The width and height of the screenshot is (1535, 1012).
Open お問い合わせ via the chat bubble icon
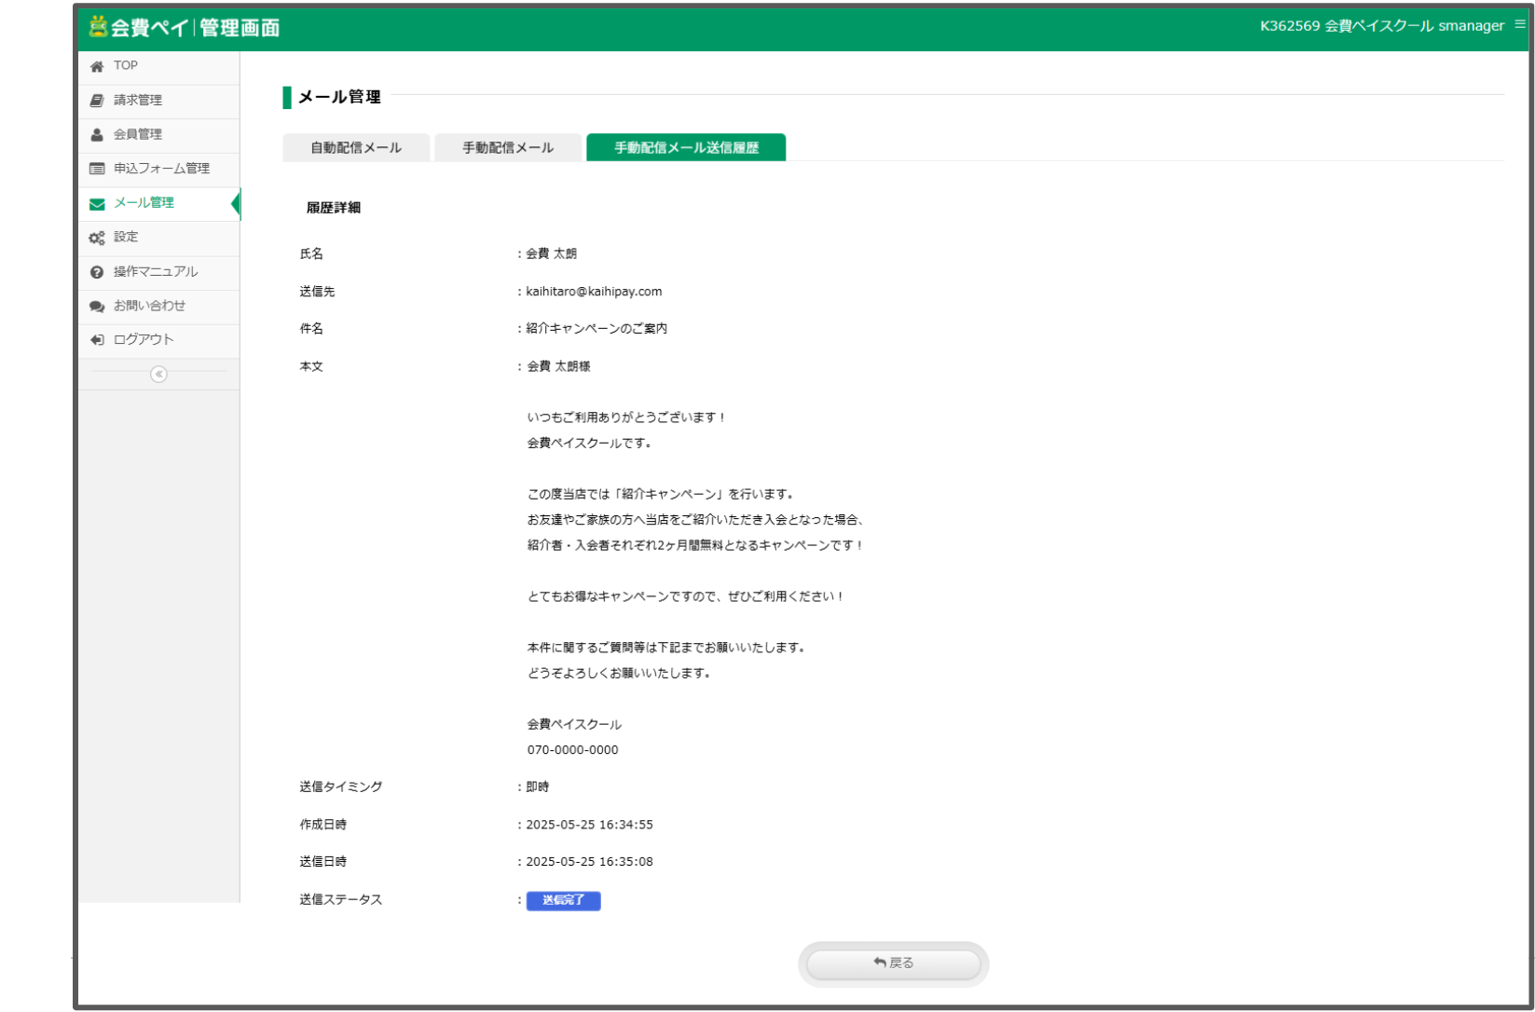(x=96, y=306)
